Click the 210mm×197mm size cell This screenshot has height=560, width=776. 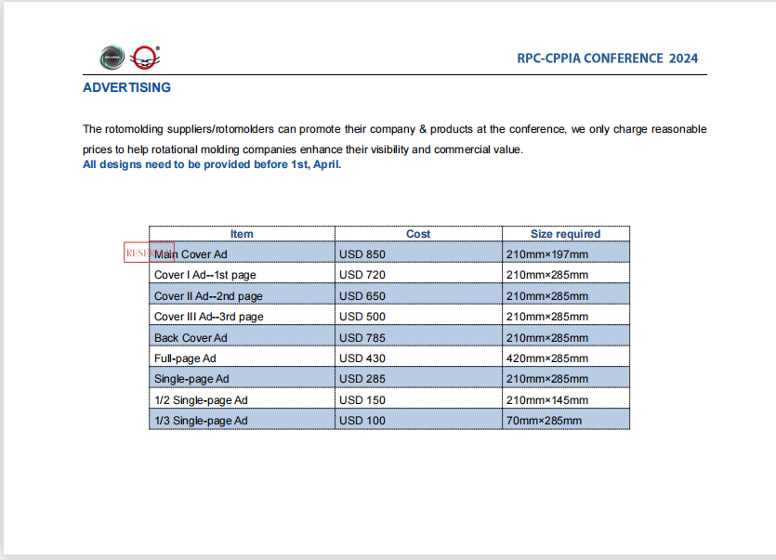pos(566,253)
